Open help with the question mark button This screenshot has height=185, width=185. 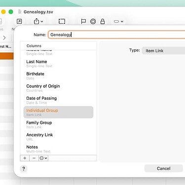pos(24,169)
